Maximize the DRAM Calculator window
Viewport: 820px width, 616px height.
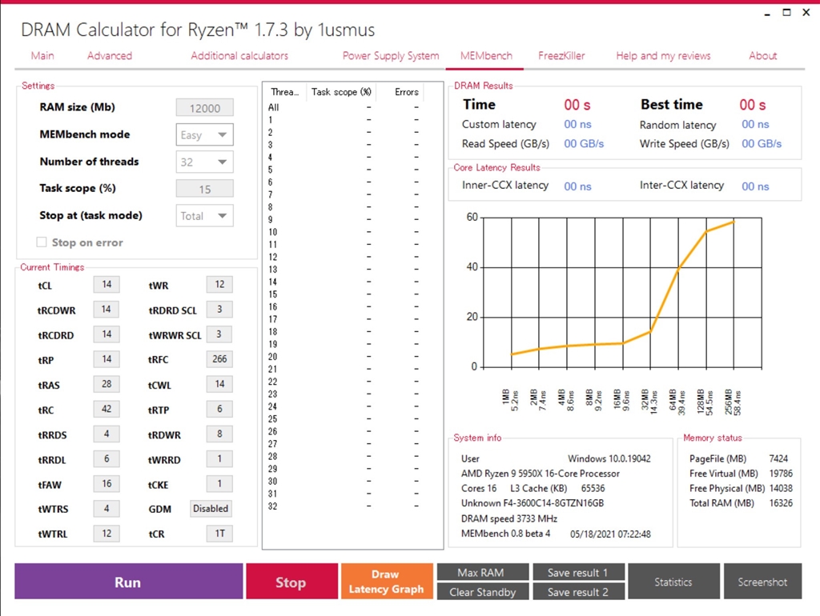pyautogui.click(x=786, y=12)
